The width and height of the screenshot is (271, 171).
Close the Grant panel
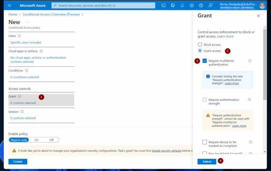(x=258, y=16)
